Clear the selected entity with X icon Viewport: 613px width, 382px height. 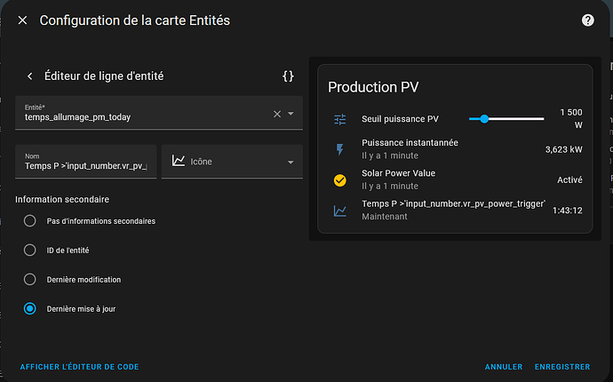pyautogui.click(x=276, y=114)
